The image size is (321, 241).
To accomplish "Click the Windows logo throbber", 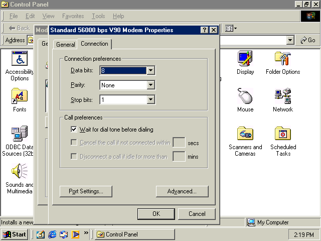I will tap(310, 16).
